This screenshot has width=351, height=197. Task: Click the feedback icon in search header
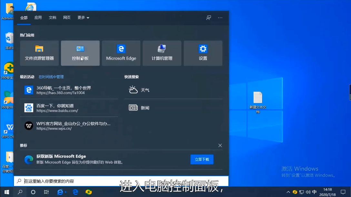click(209, 18)
